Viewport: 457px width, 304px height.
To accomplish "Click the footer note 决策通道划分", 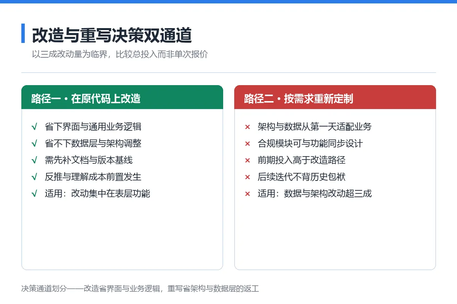I will pos(140,289).
